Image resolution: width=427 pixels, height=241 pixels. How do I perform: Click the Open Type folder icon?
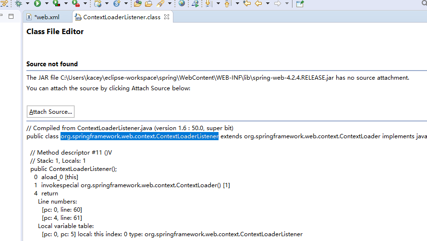pyautogui.click(x=138, y=3)
